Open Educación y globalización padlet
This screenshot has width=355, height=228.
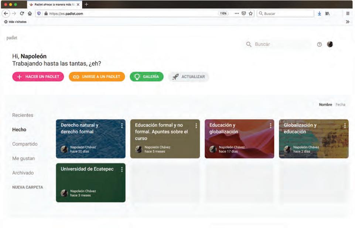click(x=239, y=139)
